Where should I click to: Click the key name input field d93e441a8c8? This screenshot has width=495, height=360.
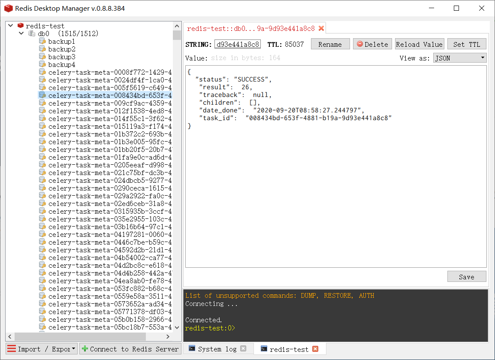tap(238, 43)
